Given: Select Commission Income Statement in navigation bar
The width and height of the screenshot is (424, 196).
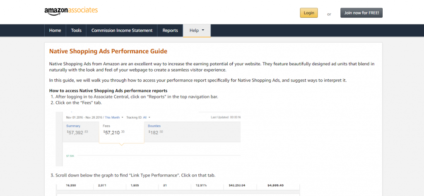Looking at the screenshot, I should [x=122, y=31].
